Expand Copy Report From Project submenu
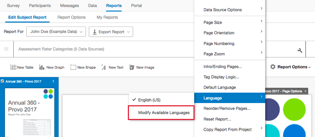 pos(230,130)
